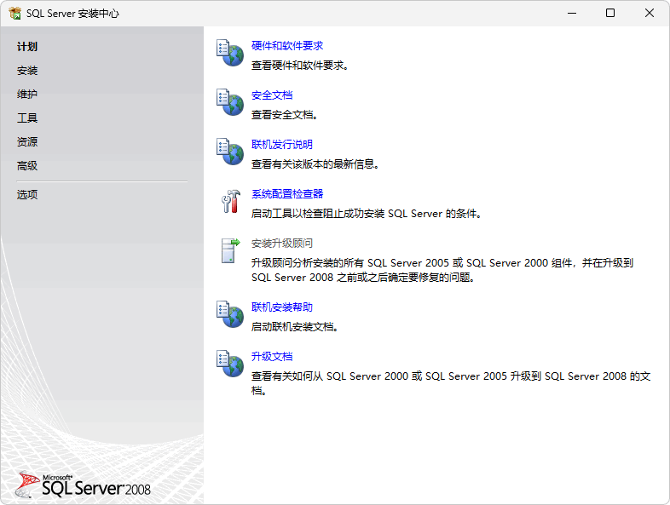Select the 高级 sidebar item

pos(27,166)
